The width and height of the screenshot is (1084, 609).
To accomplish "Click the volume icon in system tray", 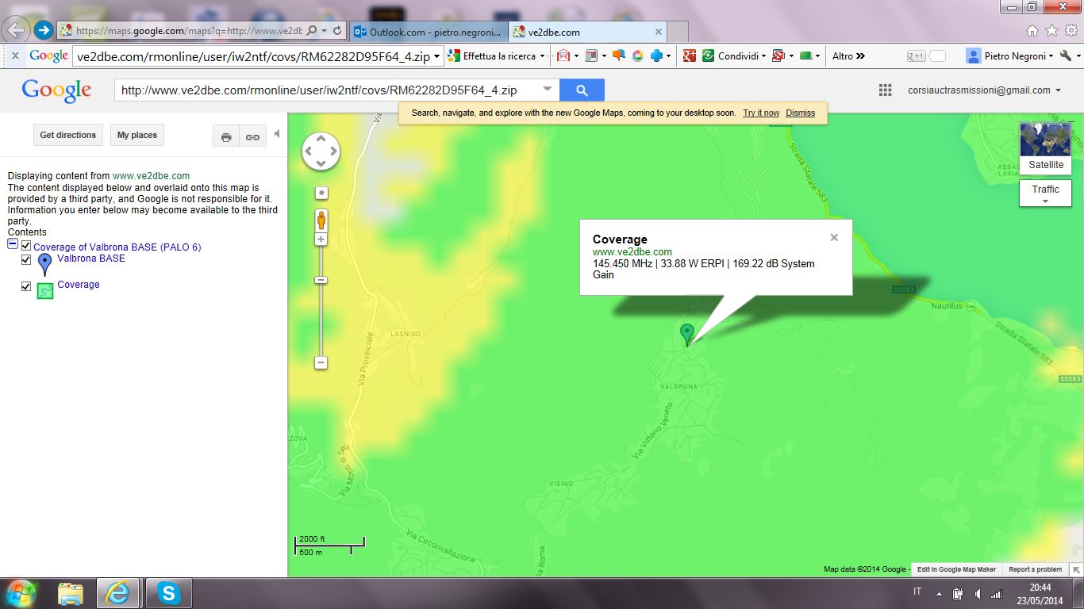I will pyautogui.click(x=977, y=593).
